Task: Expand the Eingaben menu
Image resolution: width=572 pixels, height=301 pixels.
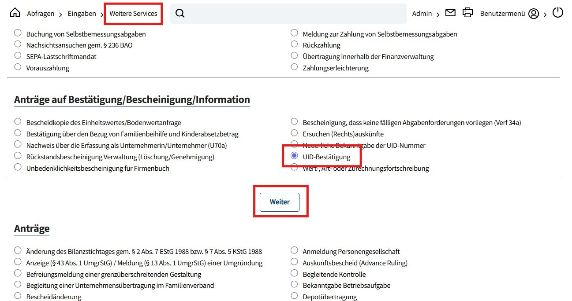Action: click(x=82, y=14)
